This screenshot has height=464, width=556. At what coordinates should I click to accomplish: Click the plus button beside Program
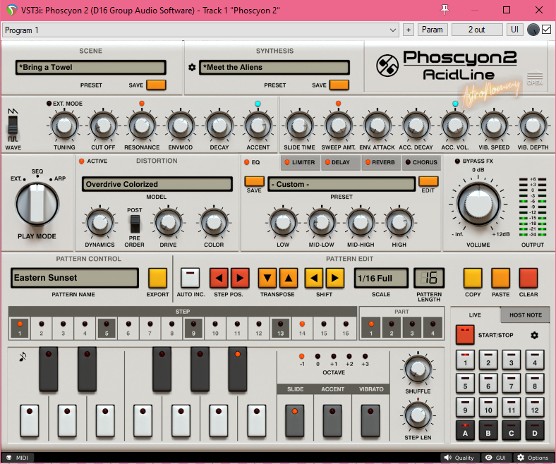[409, 30]
